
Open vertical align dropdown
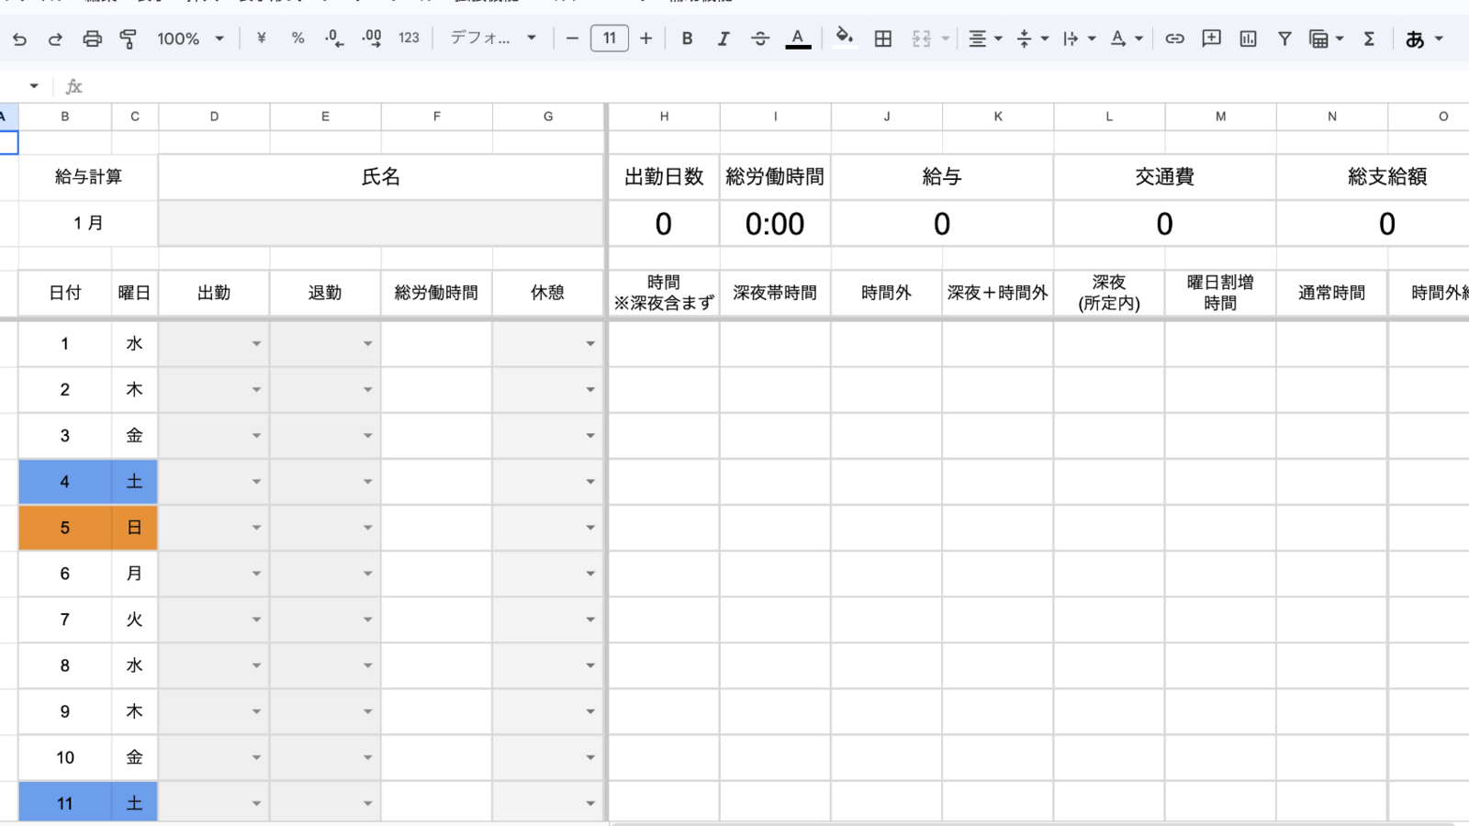(x=1033, y=39)
